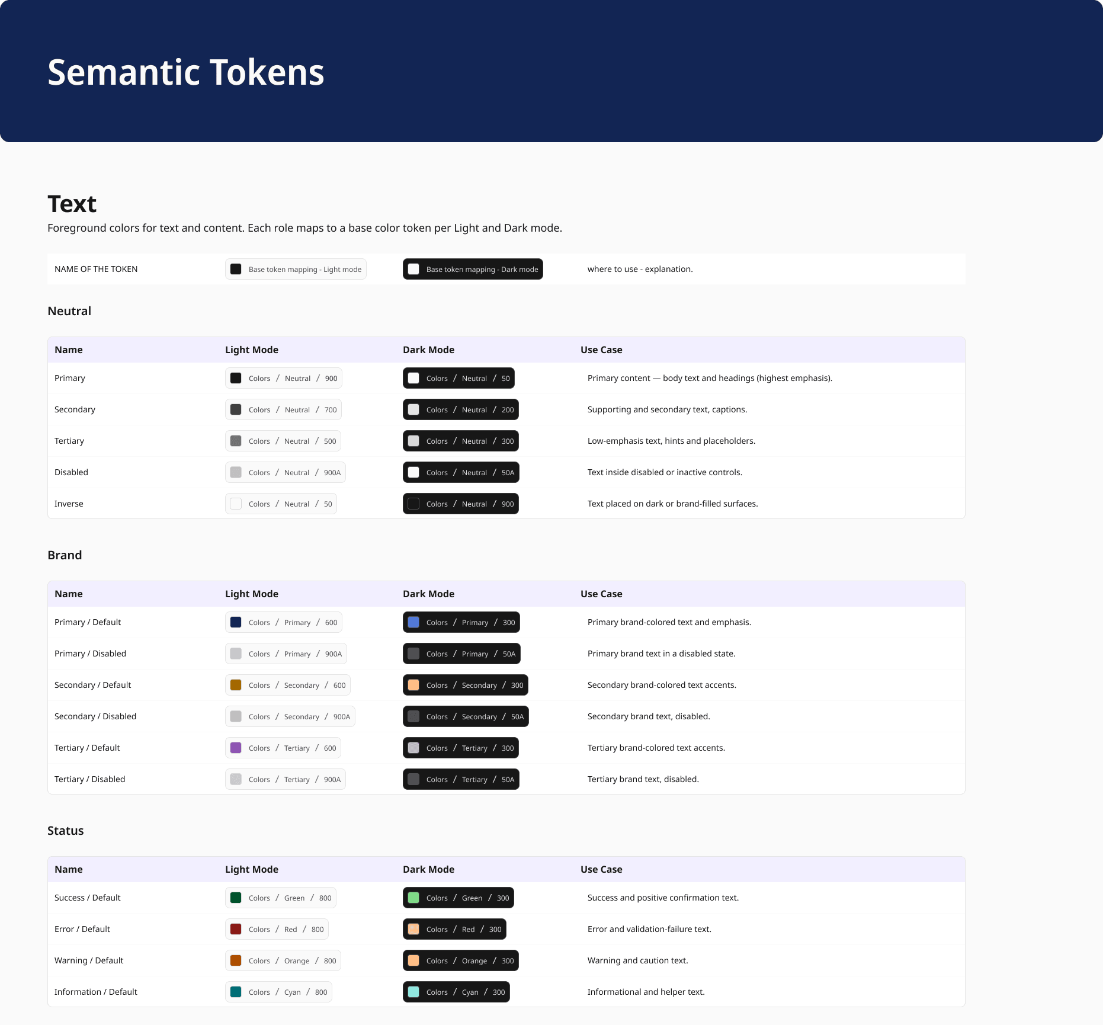Screen dimensions: 1103x1025
Task: Click the Red 800 color swatch
Action: [236, 929]
